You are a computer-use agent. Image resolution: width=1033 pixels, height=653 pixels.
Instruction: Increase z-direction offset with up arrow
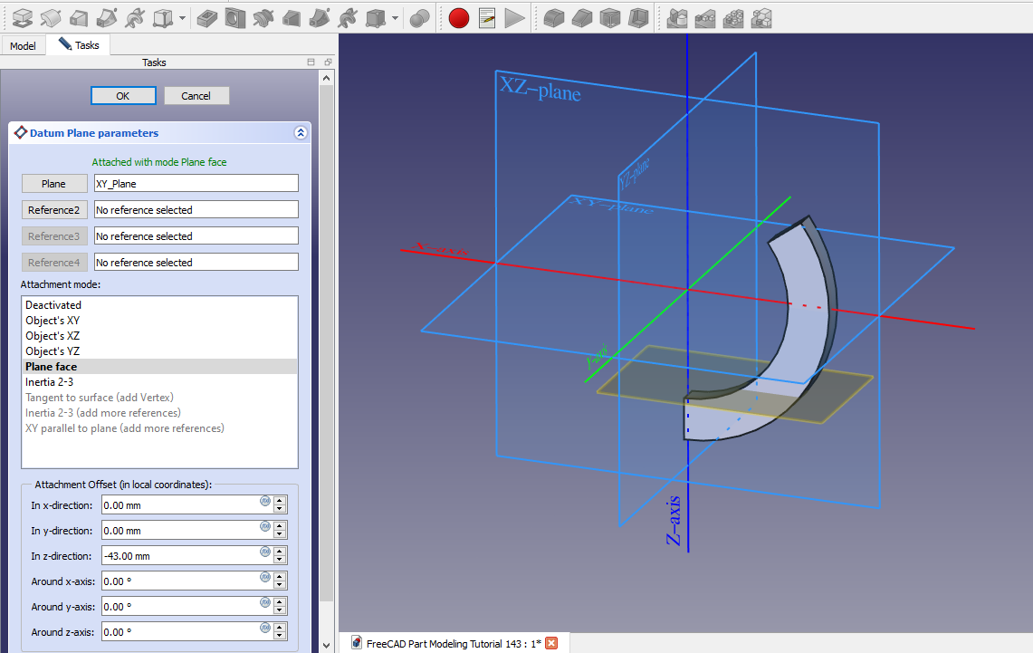(x=280, y=552)
